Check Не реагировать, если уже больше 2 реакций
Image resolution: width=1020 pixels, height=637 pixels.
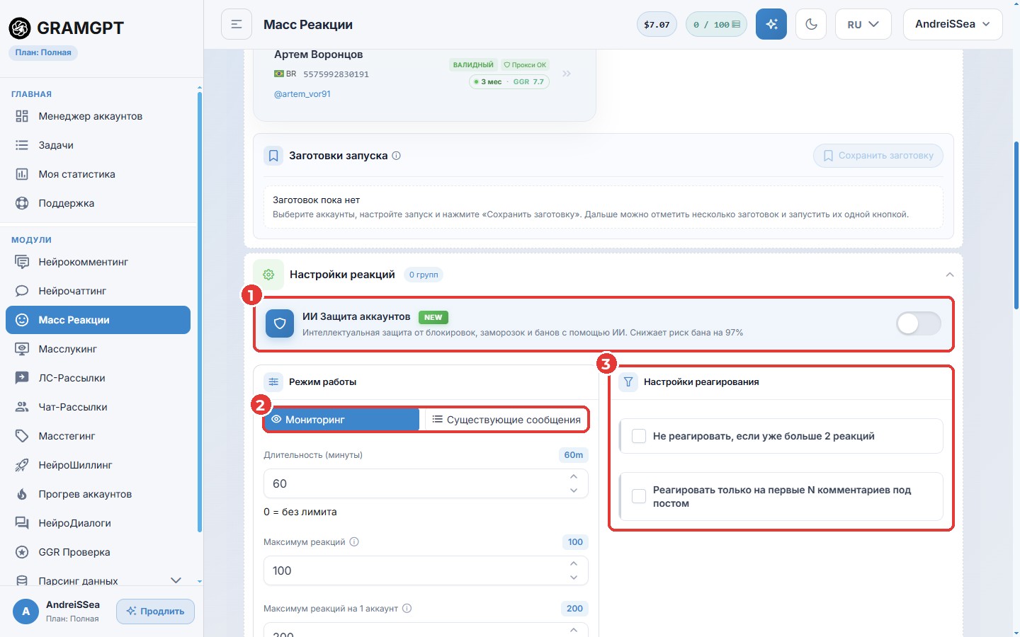639,436
